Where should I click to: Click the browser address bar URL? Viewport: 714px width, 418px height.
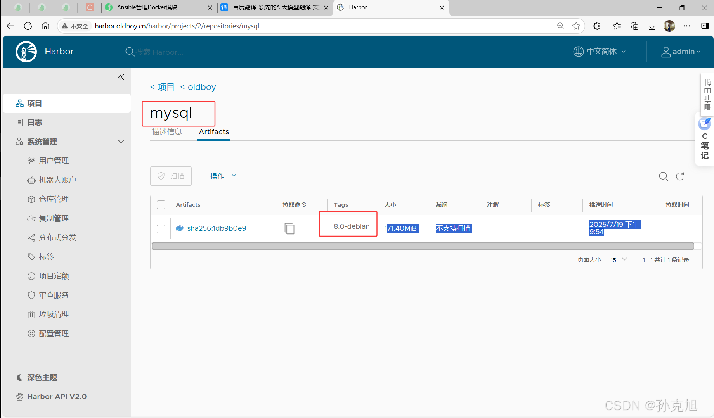point(177,26)
